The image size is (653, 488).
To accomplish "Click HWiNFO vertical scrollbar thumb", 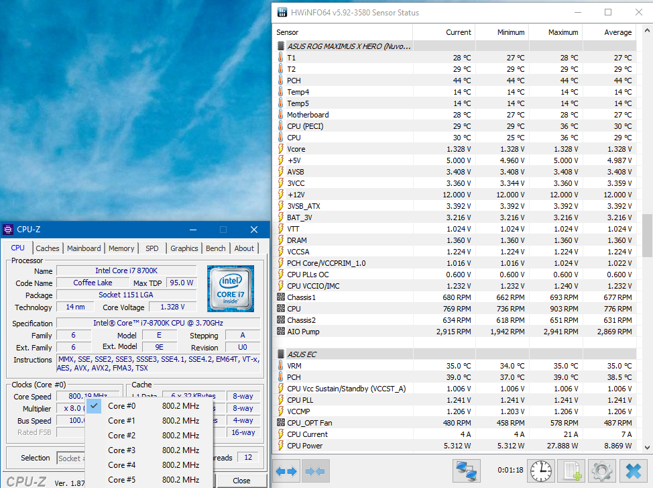I will [647, 235].
